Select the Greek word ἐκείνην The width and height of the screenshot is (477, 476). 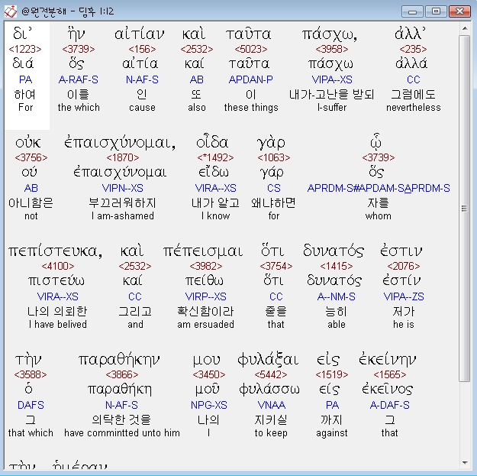(387, 361)
